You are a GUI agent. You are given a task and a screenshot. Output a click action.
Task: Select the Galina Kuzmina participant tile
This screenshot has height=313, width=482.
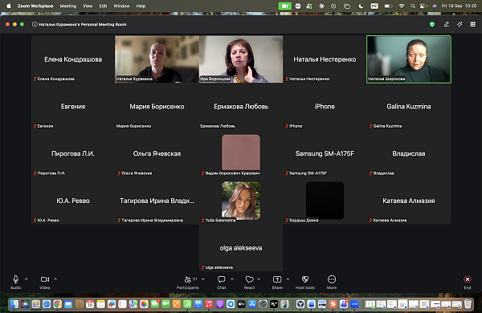pyautogui.click(x=409, y=106)
